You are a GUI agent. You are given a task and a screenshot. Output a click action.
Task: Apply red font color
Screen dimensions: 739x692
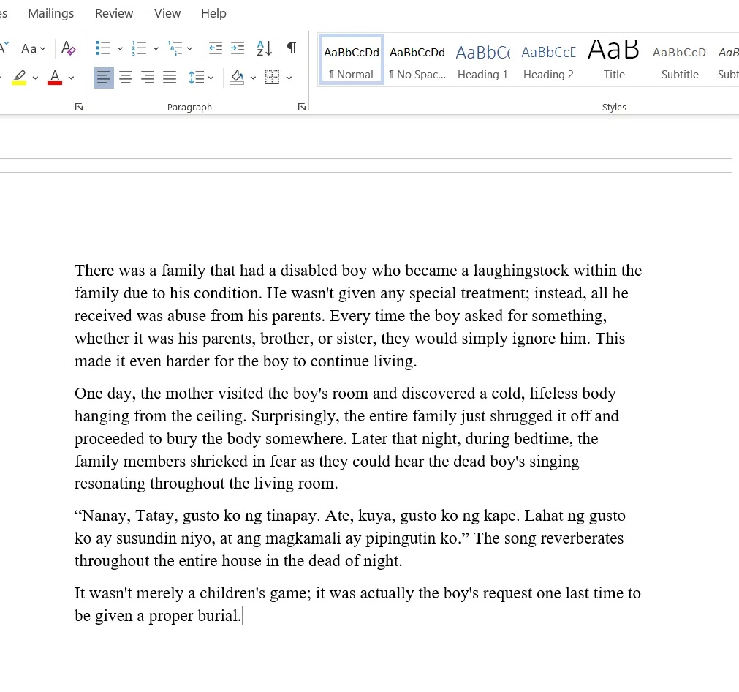point(55,78)
